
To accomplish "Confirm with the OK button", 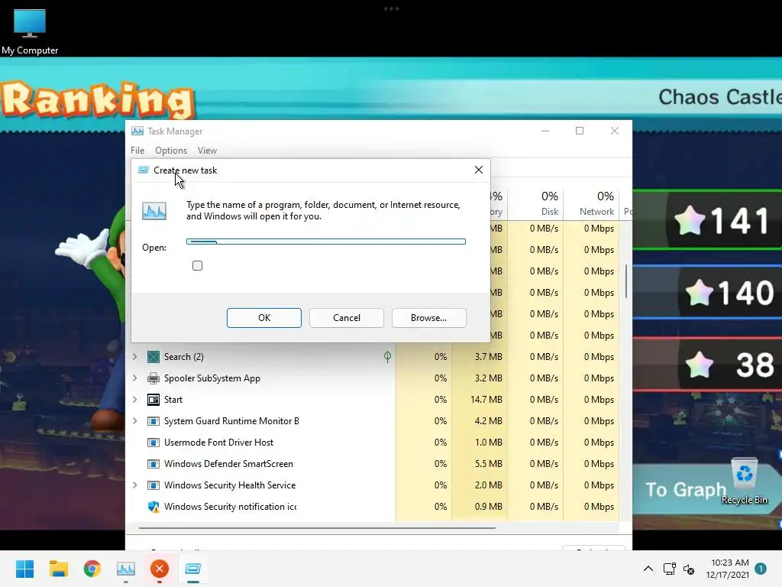I will pos(263,318).
